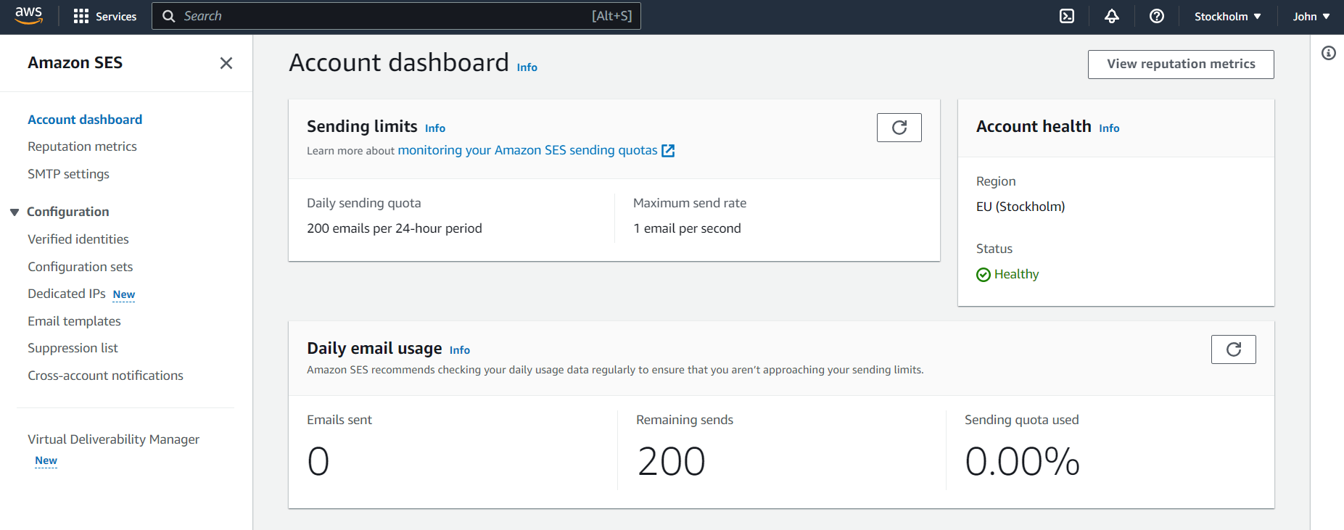Open SMTP settings
Screen dimensions: 1344x530
coord(68,173)
